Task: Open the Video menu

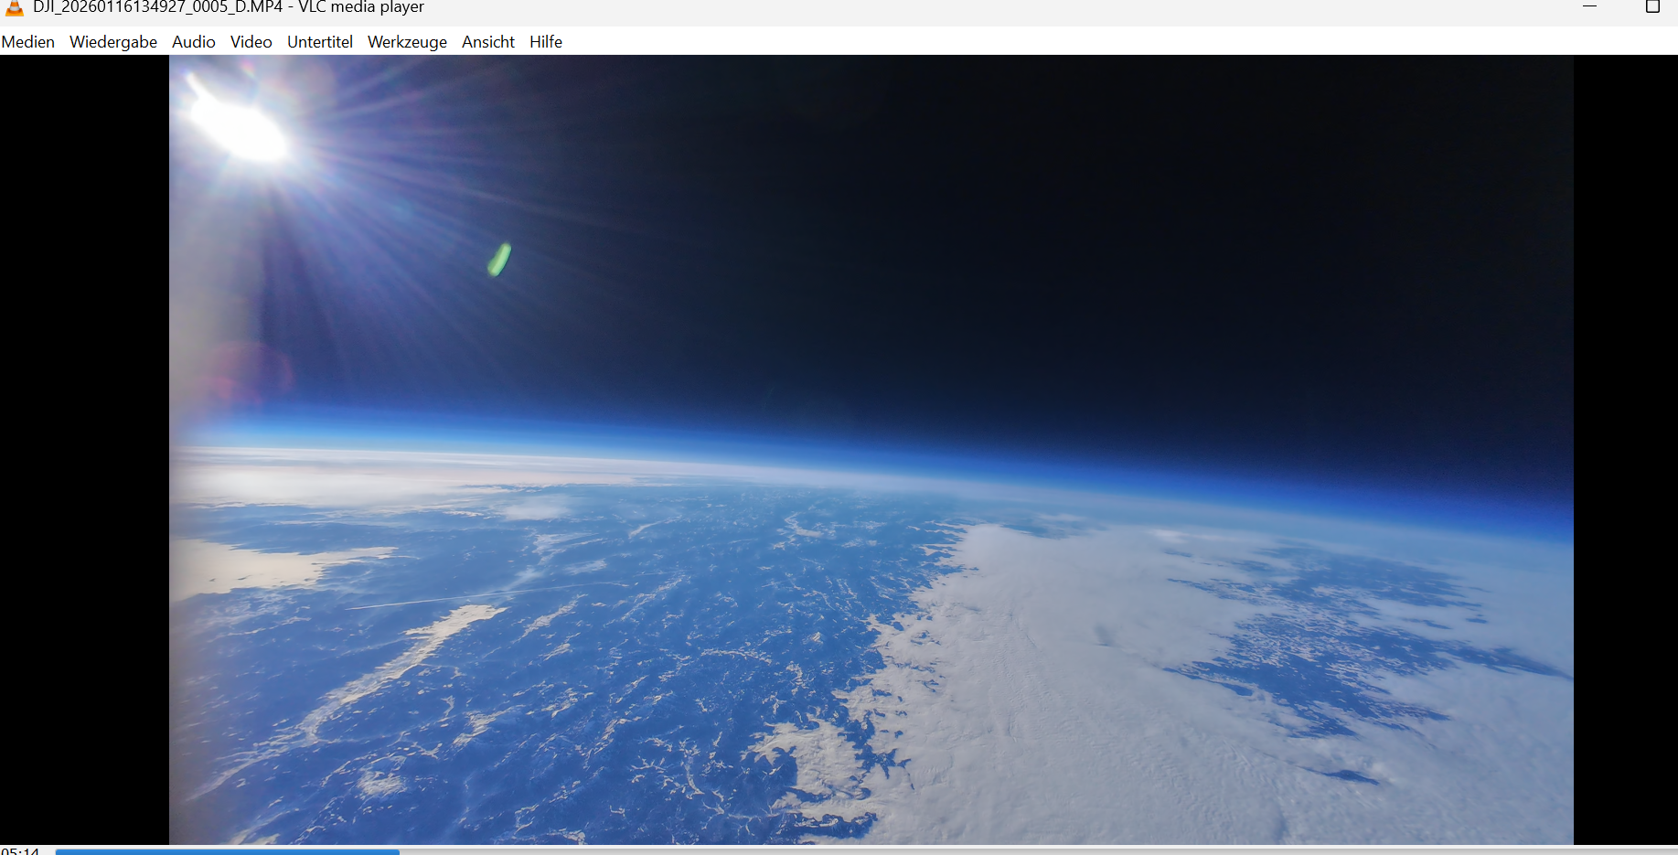Action: tap(251, 42)
